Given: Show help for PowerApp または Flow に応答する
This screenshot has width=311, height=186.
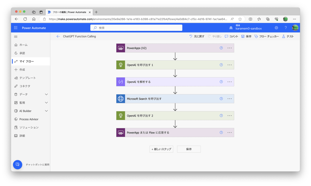Looking at the screenshot, I should coord(221,132).
